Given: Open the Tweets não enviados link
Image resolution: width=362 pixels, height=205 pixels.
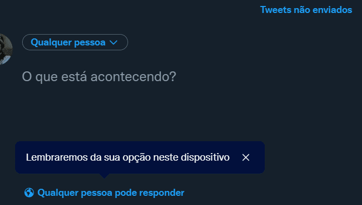Looking at the screenshot, I should click(x=306, y=10).
